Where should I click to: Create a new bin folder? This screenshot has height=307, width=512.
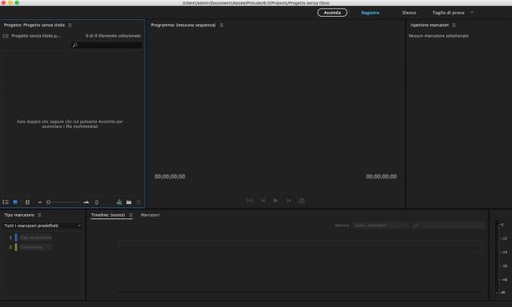click(129, 202)
